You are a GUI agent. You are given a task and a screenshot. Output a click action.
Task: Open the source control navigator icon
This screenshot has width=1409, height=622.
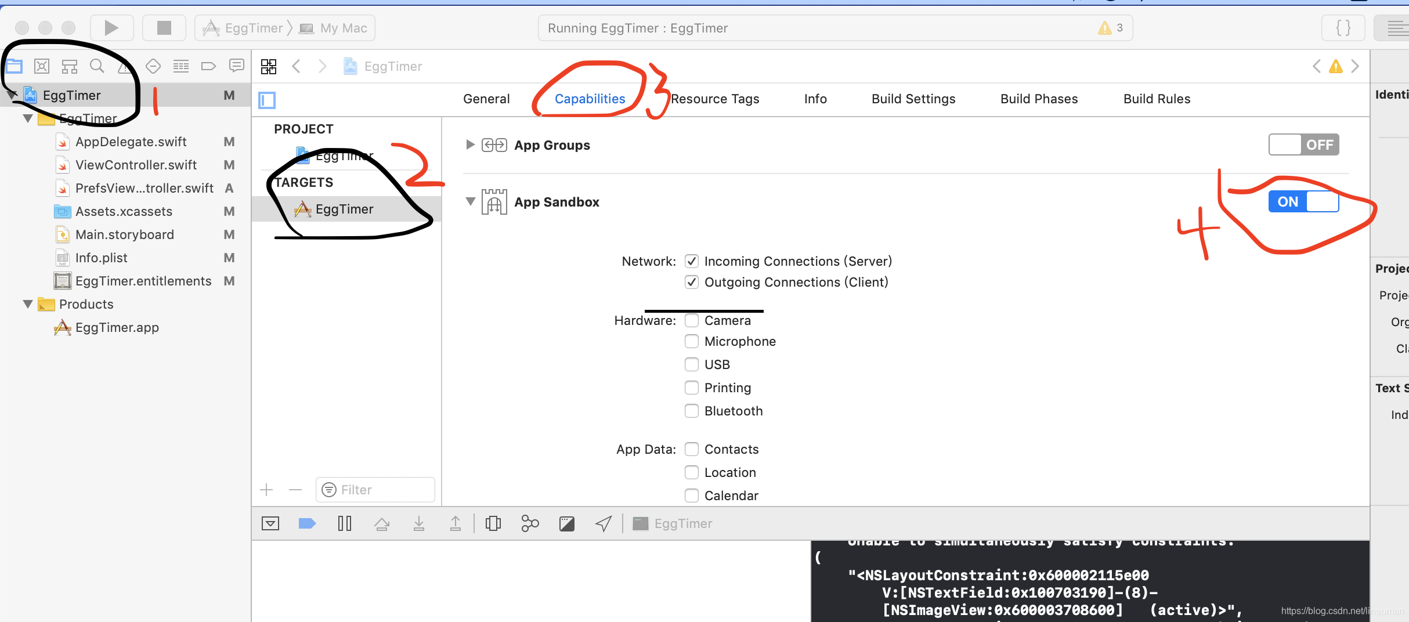(42, 66)
